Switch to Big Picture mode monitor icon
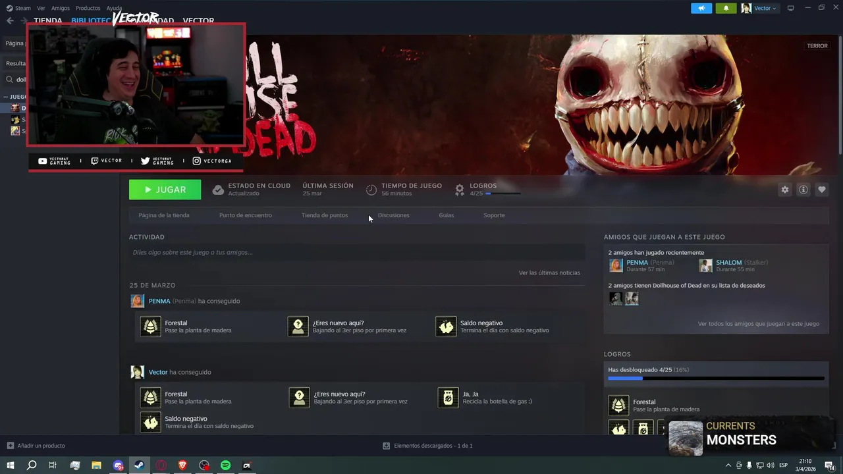This screenshot has height=474, width=843. click(x=791, y=8)
